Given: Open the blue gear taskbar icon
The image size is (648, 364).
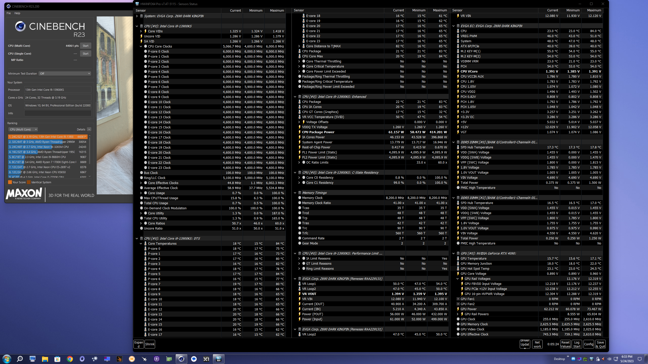Looking at the screenshot, I should pos(82,359).
